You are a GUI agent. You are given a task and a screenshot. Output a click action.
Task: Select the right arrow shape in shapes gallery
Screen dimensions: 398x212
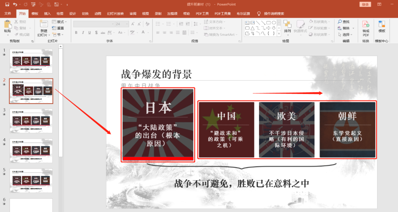tap(268, 28)
